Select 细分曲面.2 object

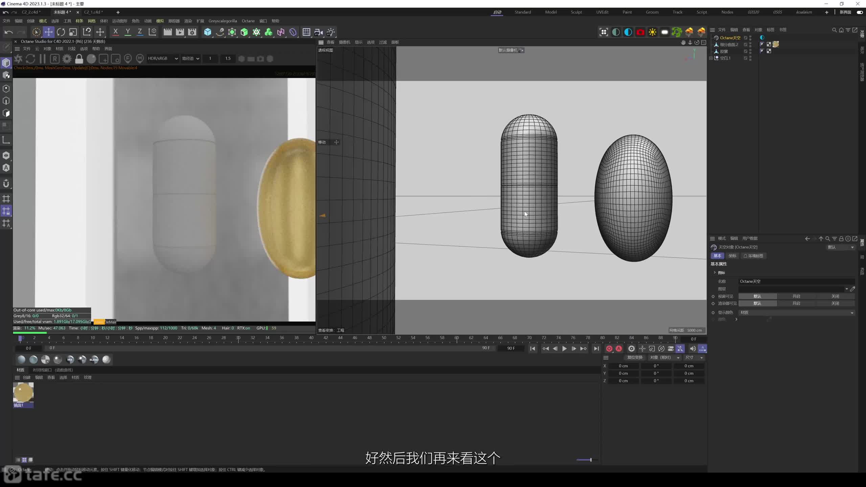(729, 45)
